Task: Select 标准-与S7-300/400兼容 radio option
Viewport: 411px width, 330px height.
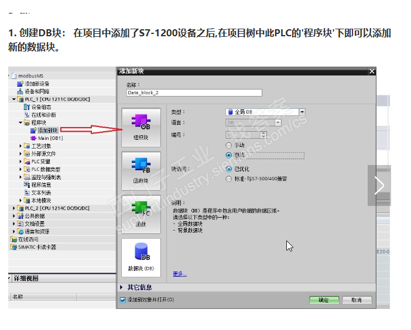Action: click(x=229, y=179)
